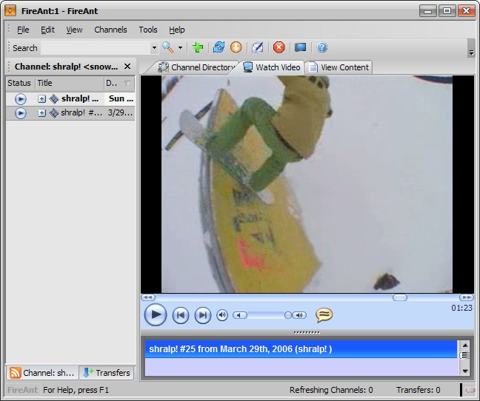Click the volume slider knob
This screenshot has height=401, width=480.
tap(287, 315)
